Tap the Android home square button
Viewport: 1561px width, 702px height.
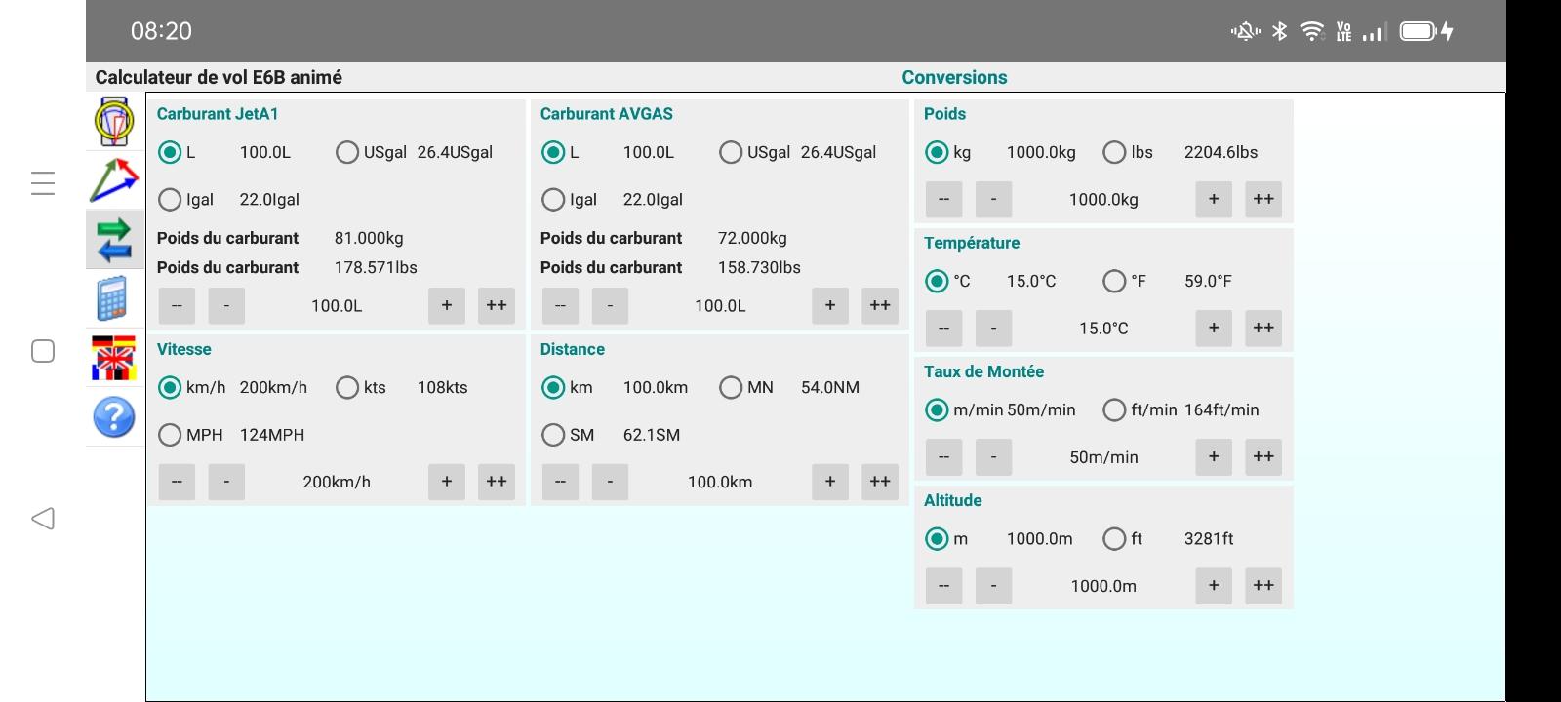[43, 351]
